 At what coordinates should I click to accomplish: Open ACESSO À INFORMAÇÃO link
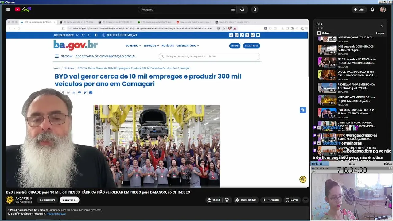[x=119, y=35]
